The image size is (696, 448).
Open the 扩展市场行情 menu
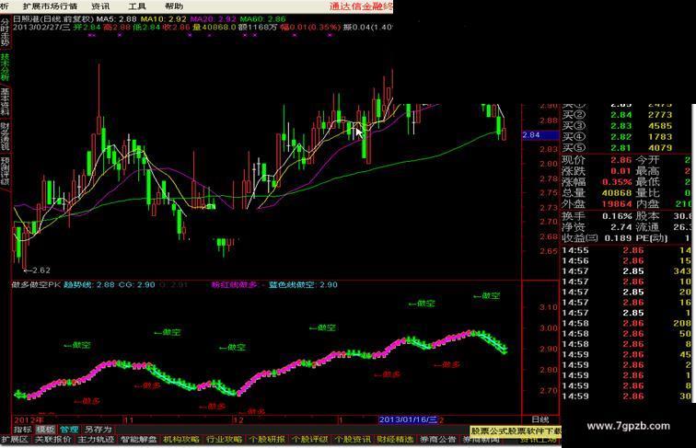pos(50,6)
